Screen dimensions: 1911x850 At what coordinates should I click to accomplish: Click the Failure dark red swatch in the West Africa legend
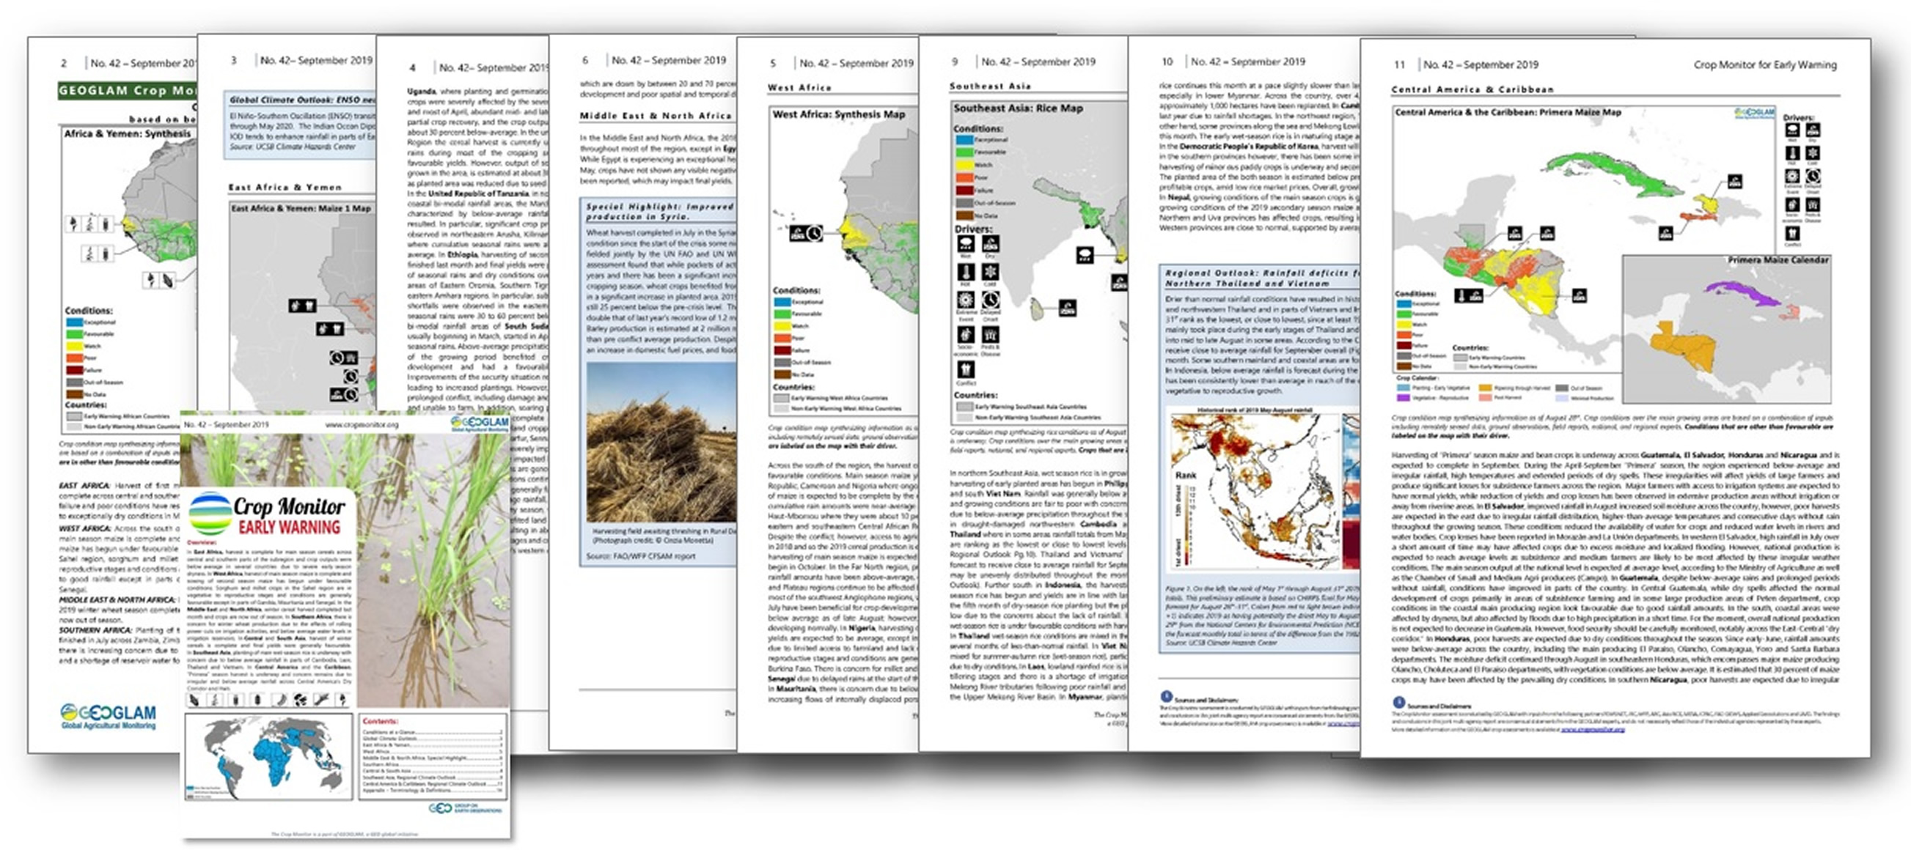point(782,350)
